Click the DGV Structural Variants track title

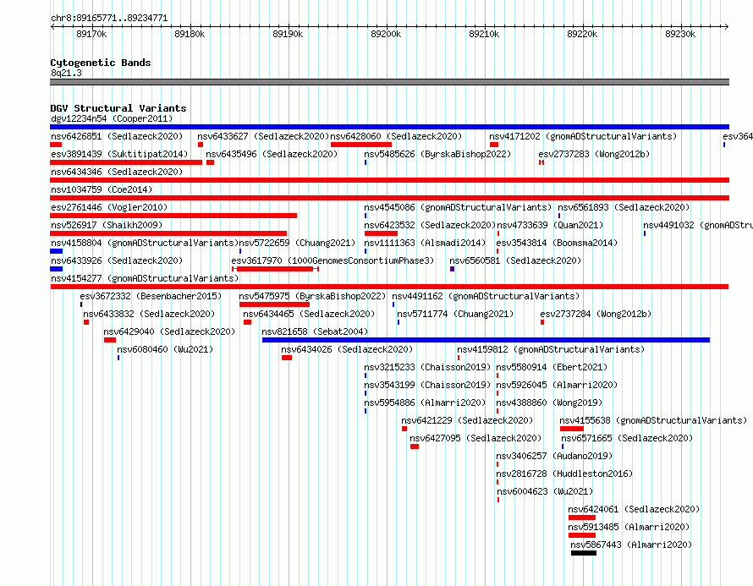tap(118, 108)
